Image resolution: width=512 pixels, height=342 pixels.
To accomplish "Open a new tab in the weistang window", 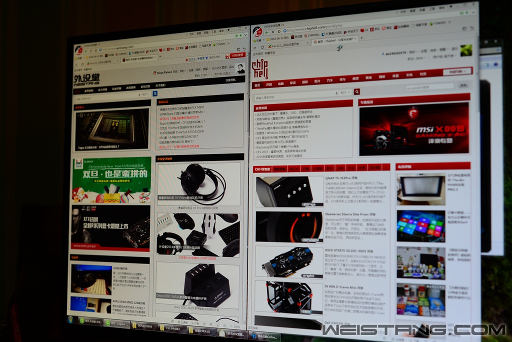I will (x=160, y=57).
